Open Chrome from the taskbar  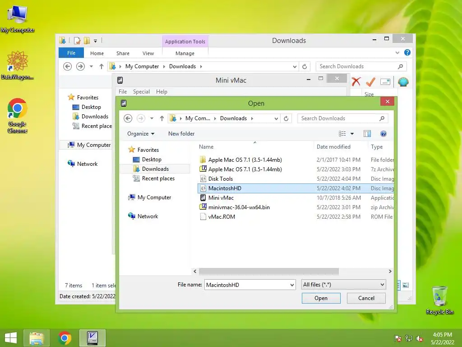65,338
